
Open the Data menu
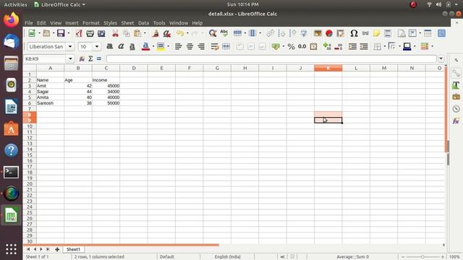[x=143, y=22]
